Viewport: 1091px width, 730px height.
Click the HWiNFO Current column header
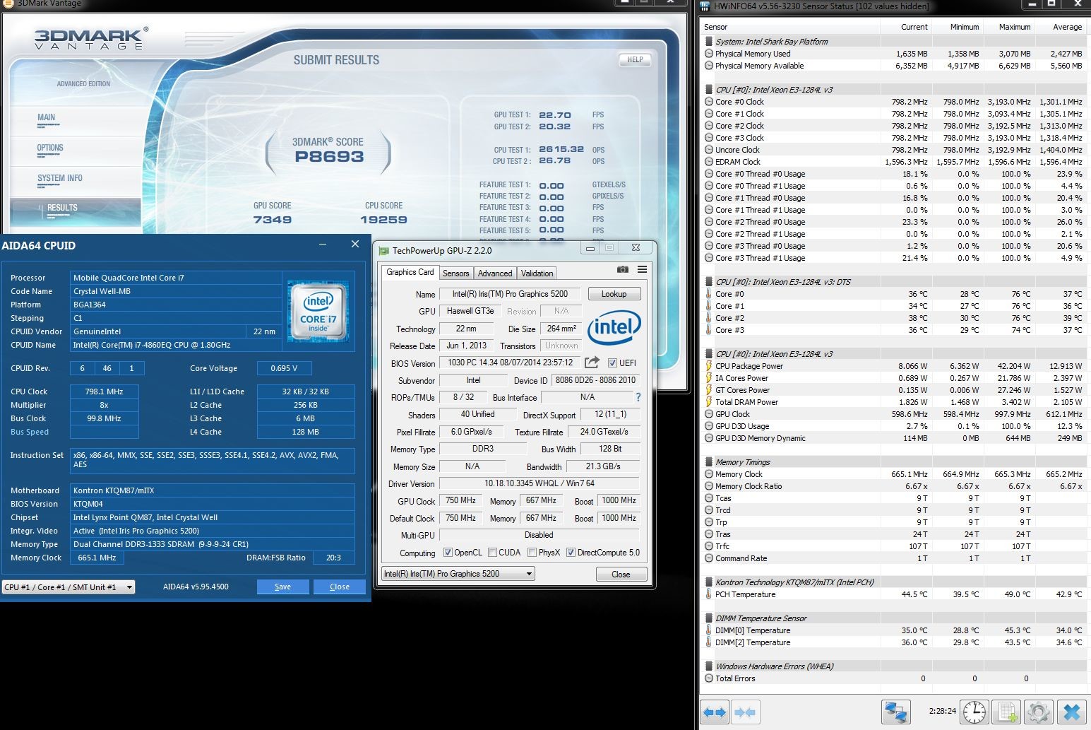906,27
